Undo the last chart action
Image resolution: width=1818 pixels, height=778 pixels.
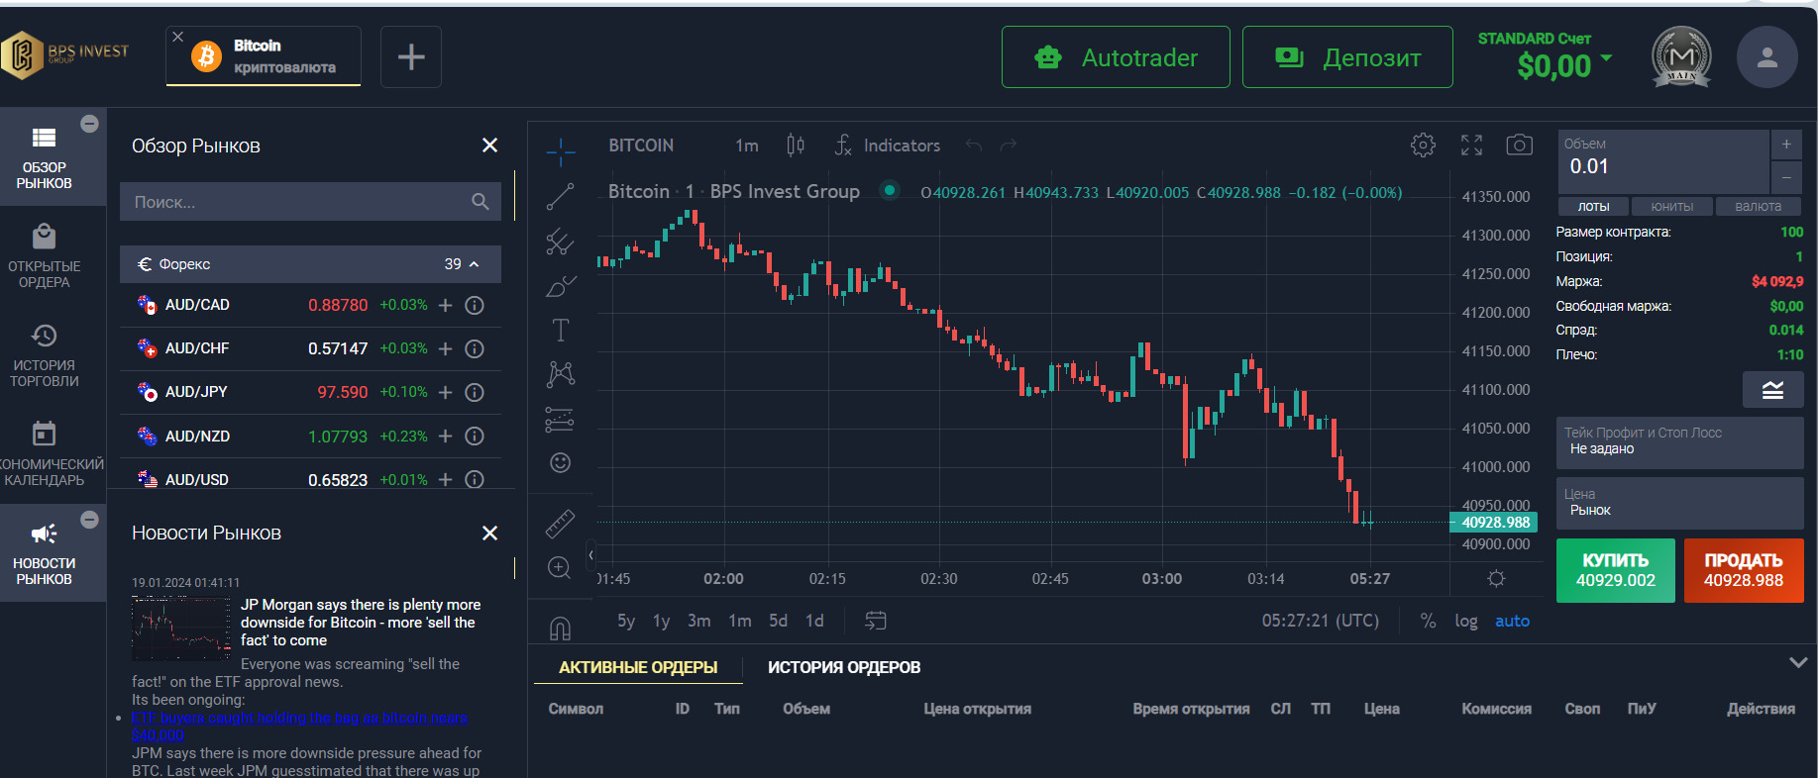click(974, 146)
